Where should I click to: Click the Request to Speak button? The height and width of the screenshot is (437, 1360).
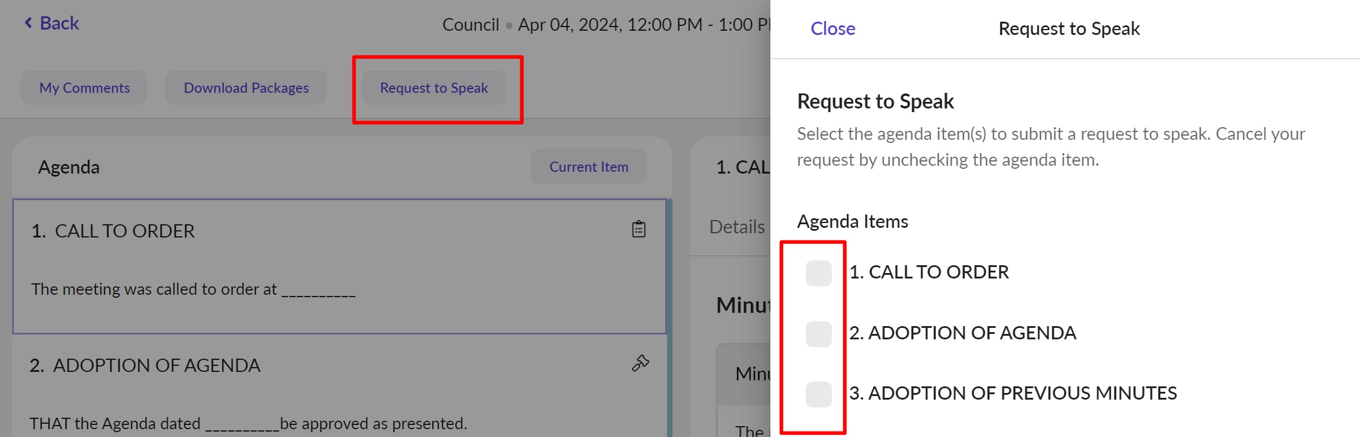pyautogui.click(x=433, y=88)
